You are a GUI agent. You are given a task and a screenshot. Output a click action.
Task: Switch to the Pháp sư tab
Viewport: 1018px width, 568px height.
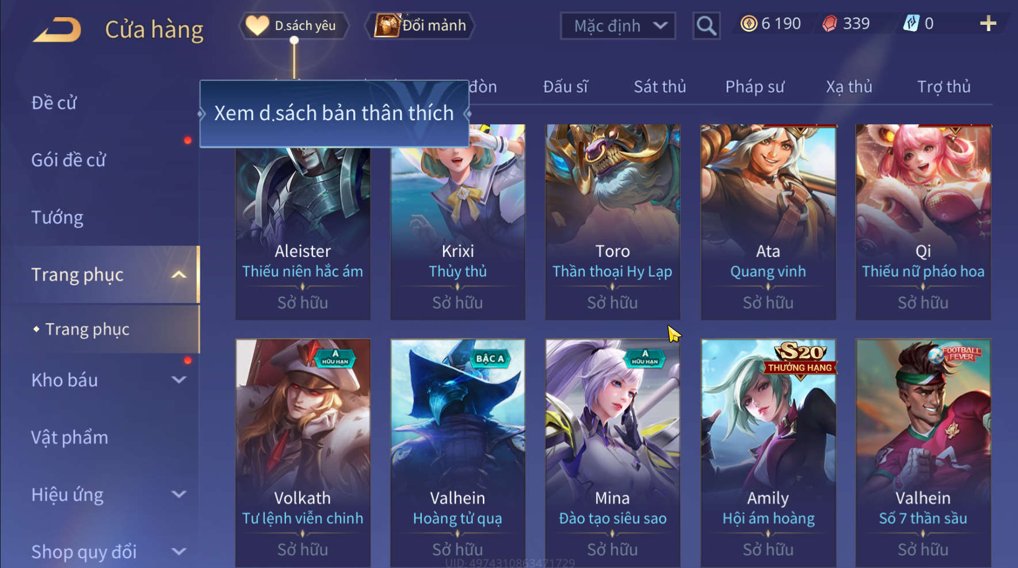[x=754, y=87]
